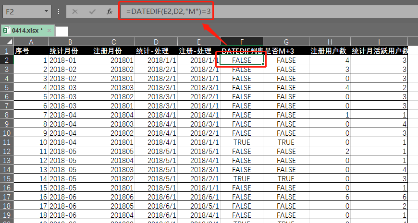
Task: Click cell C17 with 201806
Action: click(x=113, y=197)
